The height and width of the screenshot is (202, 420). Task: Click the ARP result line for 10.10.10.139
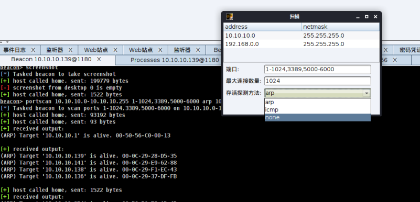(89, 156)
